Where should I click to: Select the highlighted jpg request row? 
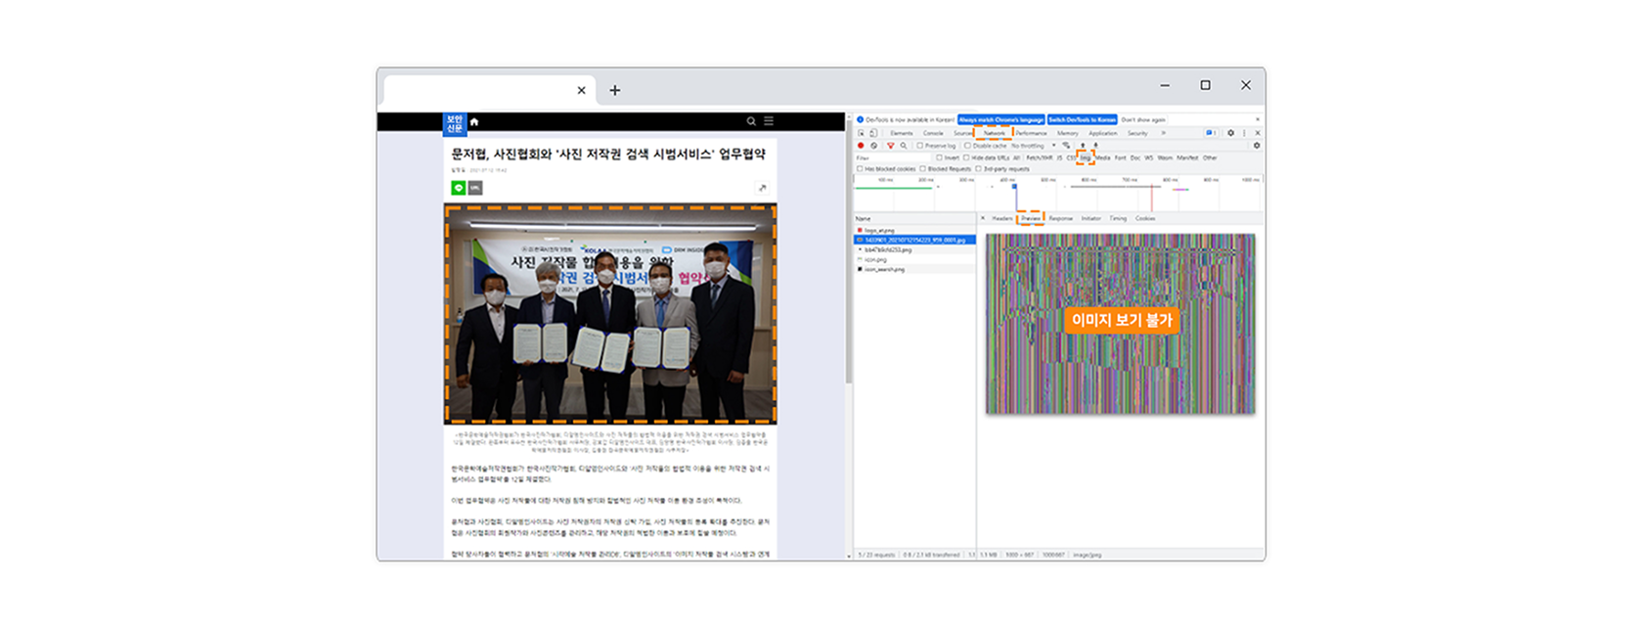point(914,240)
